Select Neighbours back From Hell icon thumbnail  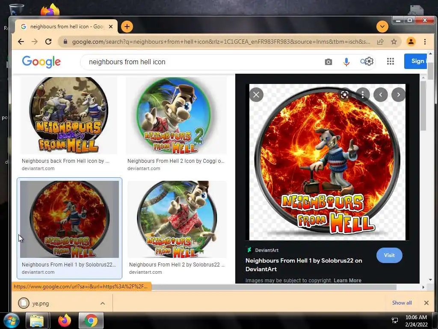coord(69,116)
